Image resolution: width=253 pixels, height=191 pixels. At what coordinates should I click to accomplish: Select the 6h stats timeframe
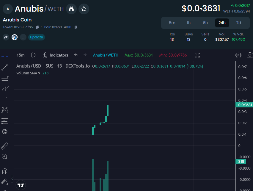205,23
